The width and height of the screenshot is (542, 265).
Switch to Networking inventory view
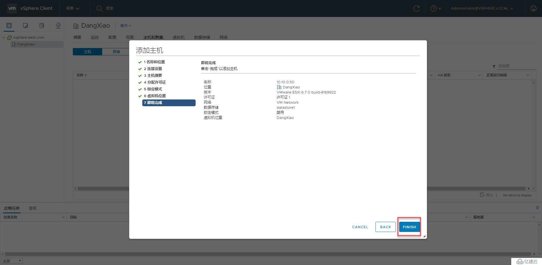58,26
